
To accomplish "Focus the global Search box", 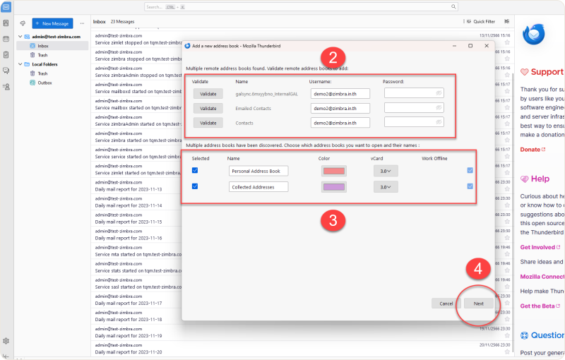I will (301, 7).
